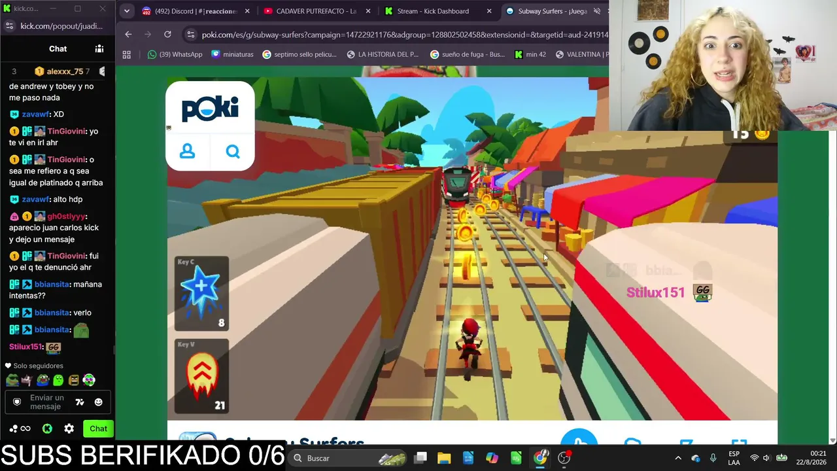Open the emoji picker in chat input

pos(99,402)
